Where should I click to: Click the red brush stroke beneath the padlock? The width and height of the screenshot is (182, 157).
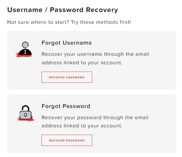point(26,119)
